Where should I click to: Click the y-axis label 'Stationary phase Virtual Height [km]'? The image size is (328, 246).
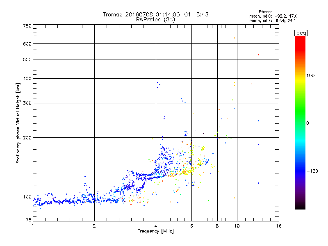[18, 123]
